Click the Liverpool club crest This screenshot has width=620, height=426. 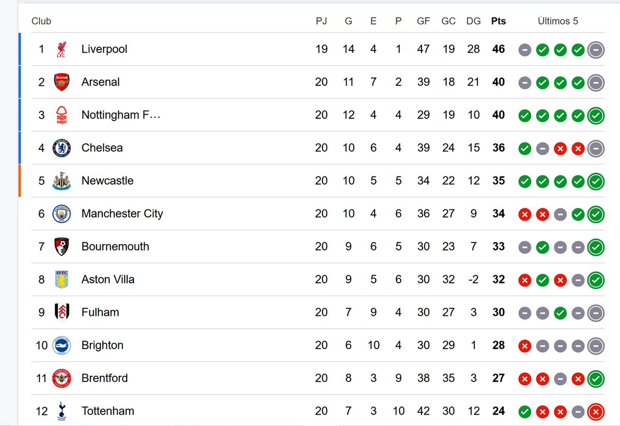point(61,49)
